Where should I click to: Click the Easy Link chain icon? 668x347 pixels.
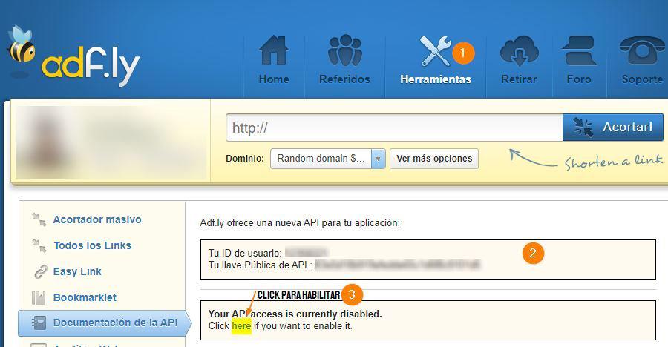coord(40,271)
